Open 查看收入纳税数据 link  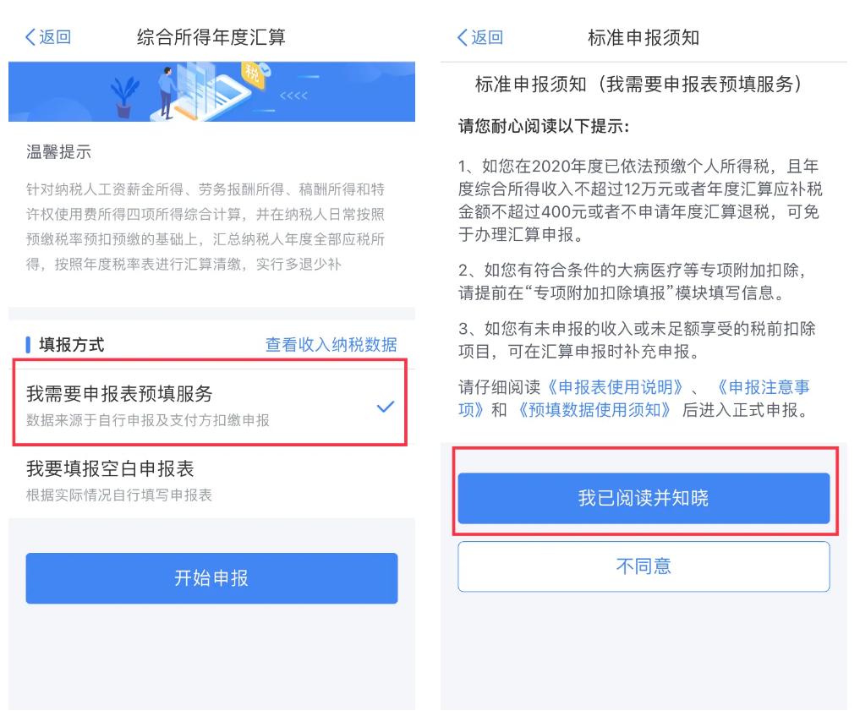(x=331, y=344)
